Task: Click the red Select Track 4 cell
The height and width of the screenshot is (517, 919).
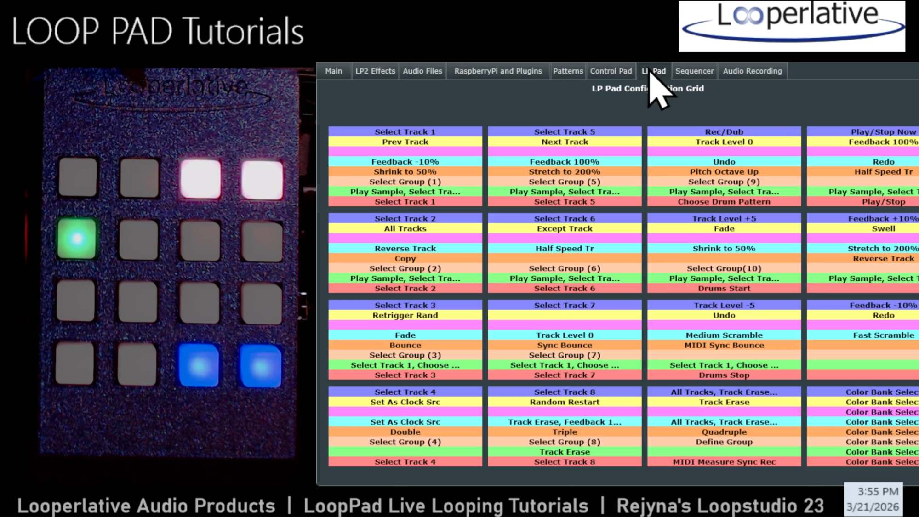Action: tap(405, 462)
